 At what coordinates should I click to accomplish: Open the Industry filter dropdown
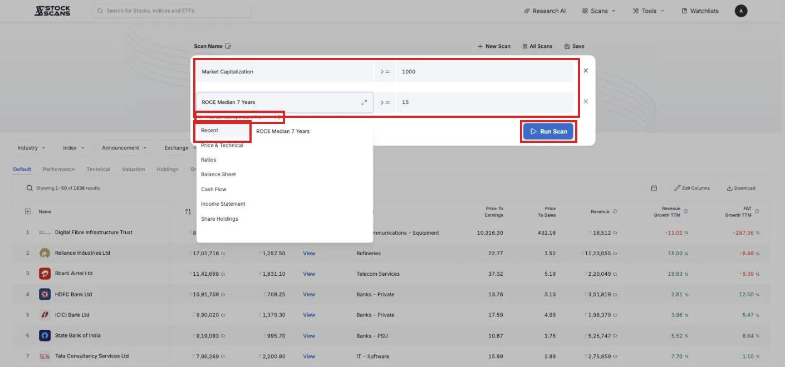pos(31,148)
